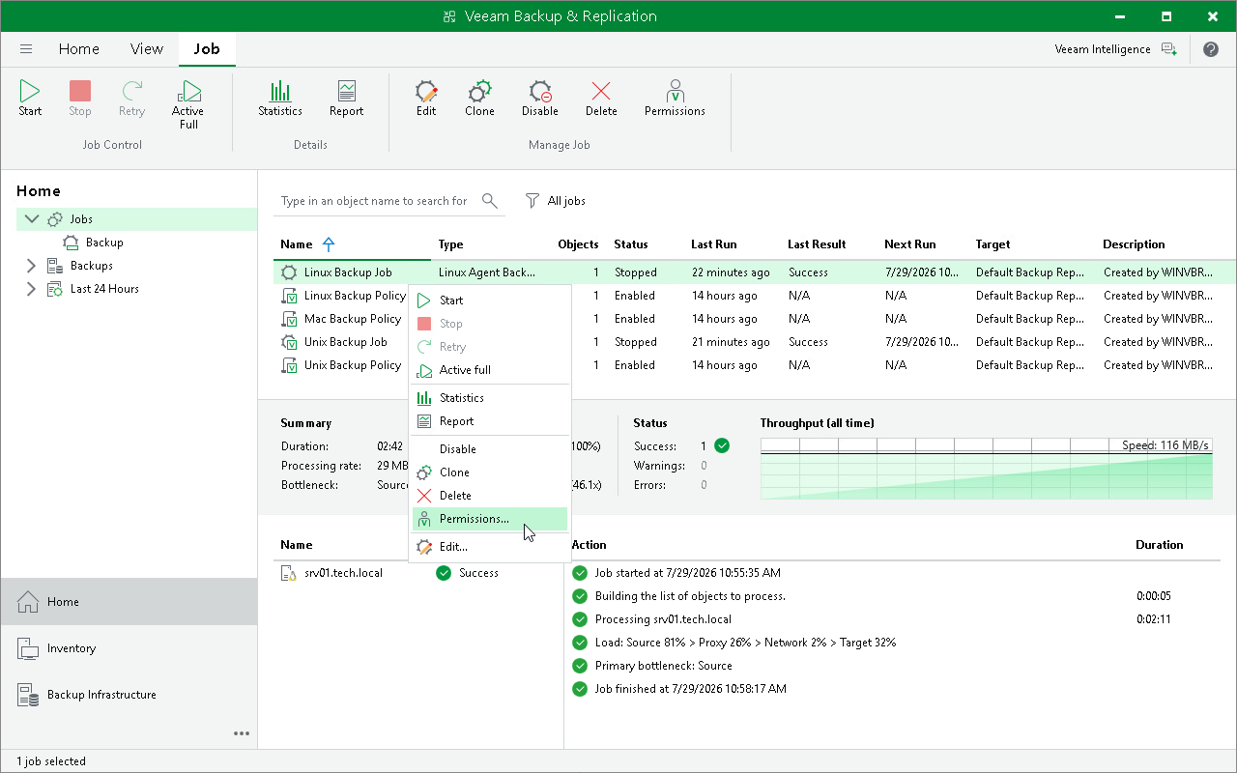Choose Clone in the context menu

point(490,472)
